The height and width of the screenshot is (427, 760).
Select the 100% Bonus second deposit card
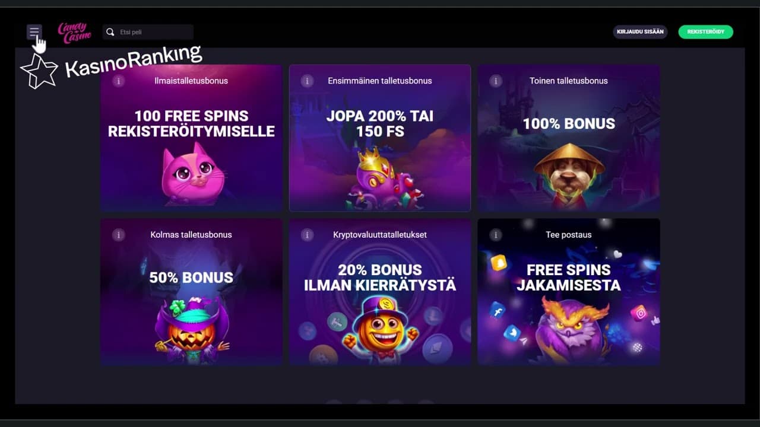[x=569, y=138]
